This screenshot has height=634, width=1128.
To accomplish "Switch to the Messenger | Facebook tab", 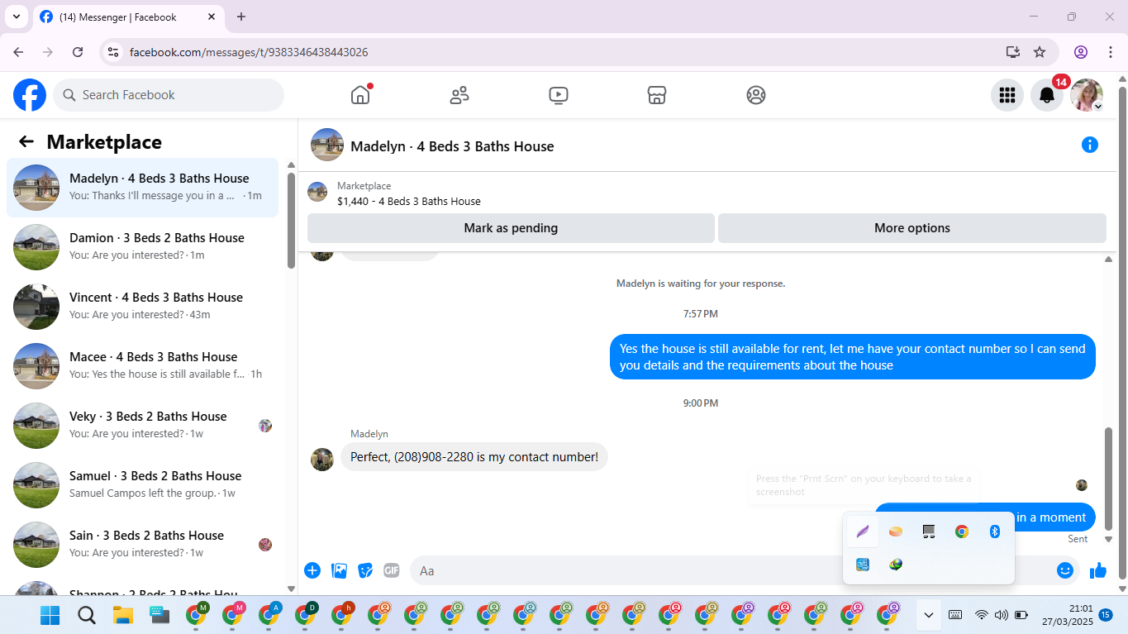I will click(128, 17).
